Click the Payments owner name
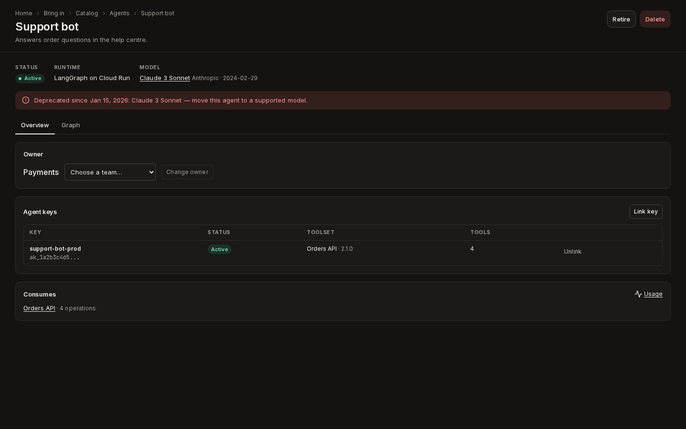686x429 pixels. pos(41,172)
